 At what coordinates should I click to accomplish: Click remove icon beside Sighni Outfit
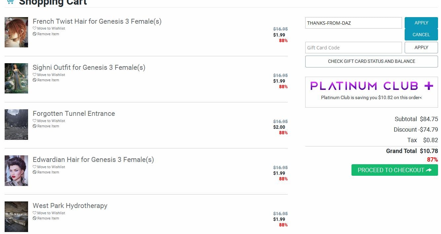(x=34, y=80)
